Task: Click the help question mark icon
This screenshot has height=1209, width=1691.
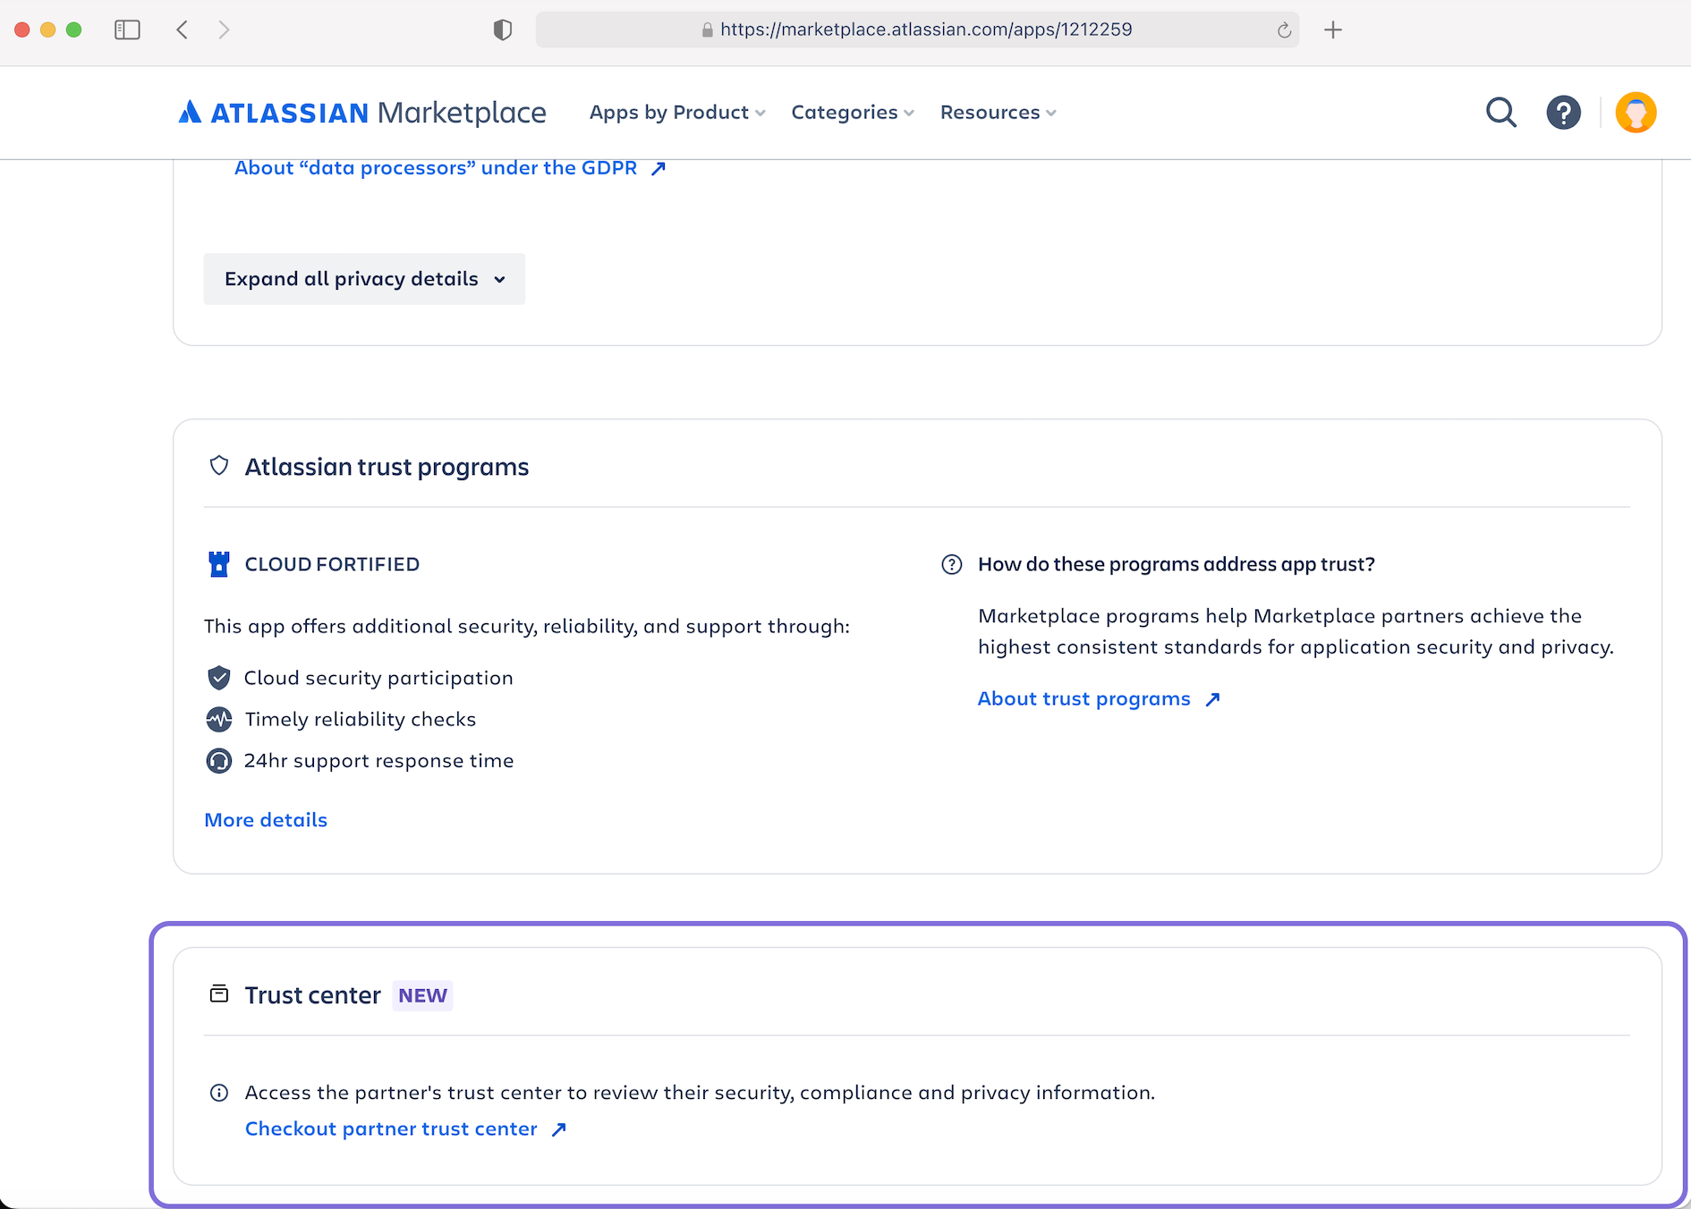Action: (x=1563, y=113)
